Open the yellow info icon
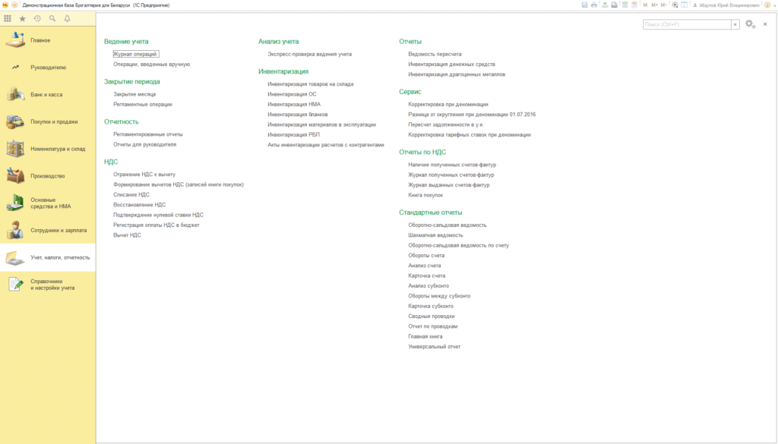This screenshot has height=444, width=778. (767, 5)
